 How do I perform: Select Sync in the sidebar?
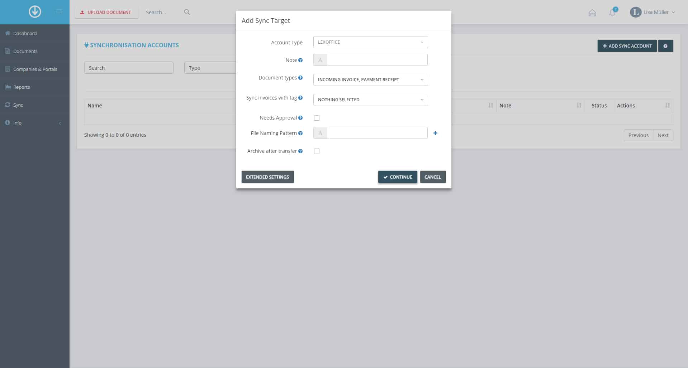(x=35, y=105)
